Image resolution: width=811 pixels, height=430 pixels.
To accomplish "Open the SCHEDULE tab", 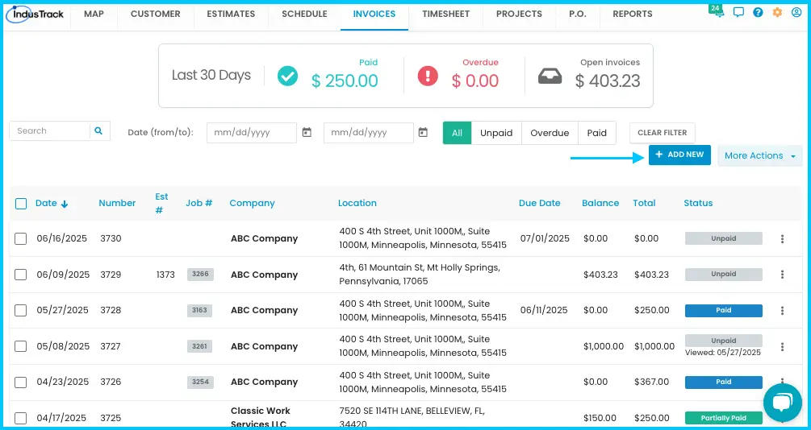I will coord(305,14).
